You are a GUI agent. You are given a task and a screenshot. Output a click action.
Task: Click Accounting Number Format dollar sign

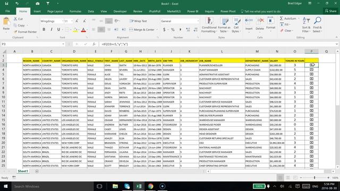tap(164, 30)
